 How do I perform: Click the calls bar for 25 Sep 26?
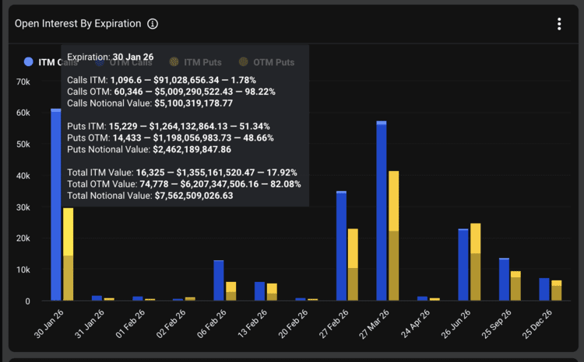(504, 280)
